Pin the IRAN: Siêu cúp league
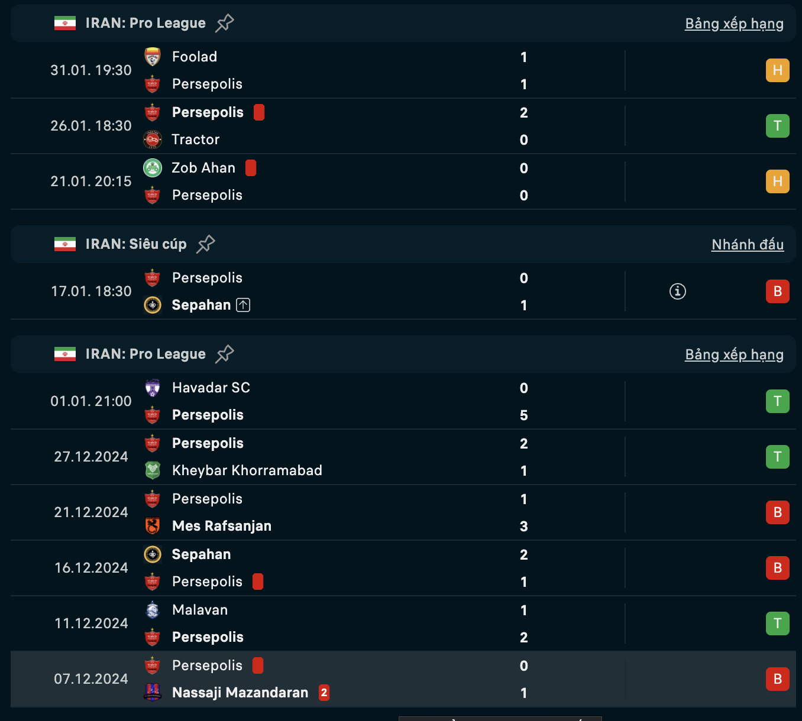This screenshot has height=721, width=802. 205,244
